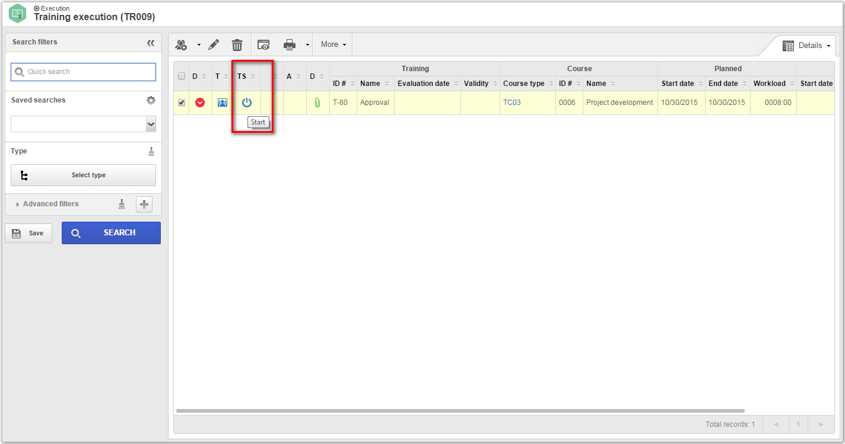Click the view record (window with eye) icon
Viewport: 845px width, 444px height.
tap(263, 44)
